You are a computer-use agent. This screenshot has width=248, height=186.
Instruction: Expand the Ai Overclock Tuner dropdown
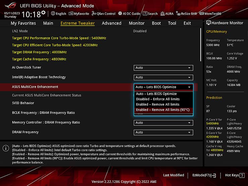click(x=163, y=68)
